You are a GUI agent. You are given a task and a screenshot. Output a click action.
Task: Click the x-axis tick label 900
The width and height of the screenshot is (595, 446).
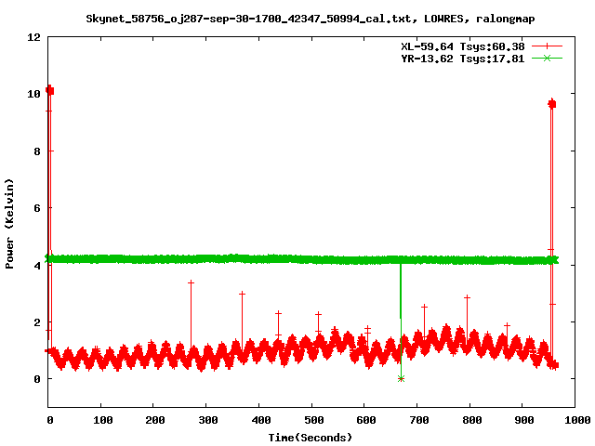[x=524, y=420]
